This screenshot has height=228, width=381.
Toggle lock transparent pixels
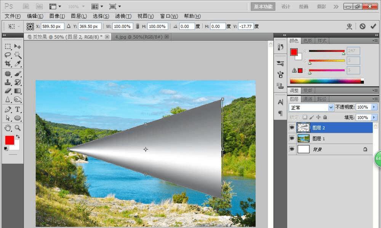click(305, 117)
